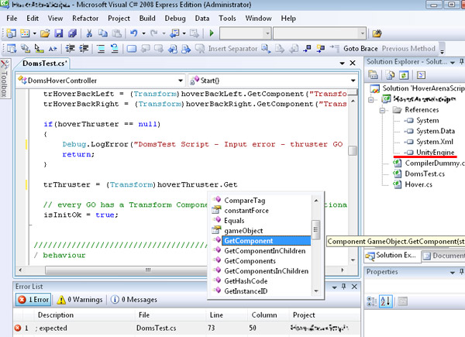
Task: Open the Undo history dropdown arrow
Action: pyautogui.click(x=144, y=33)
